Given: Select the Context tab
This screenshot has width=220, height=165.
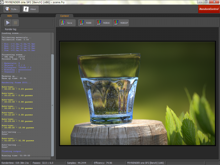Looking at the screenshot, I should (x=64, y=16).
